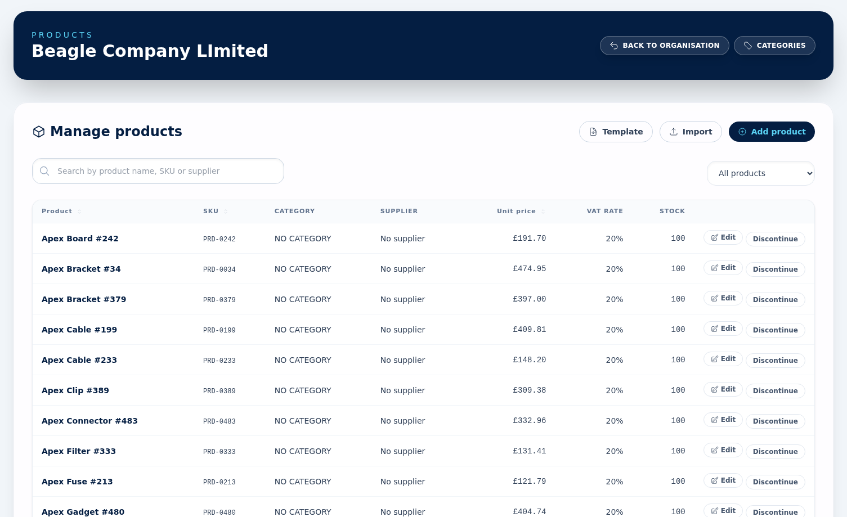Discontinue Apex Board #242
This screenshot has height=517, width=847.
(776, 239)
